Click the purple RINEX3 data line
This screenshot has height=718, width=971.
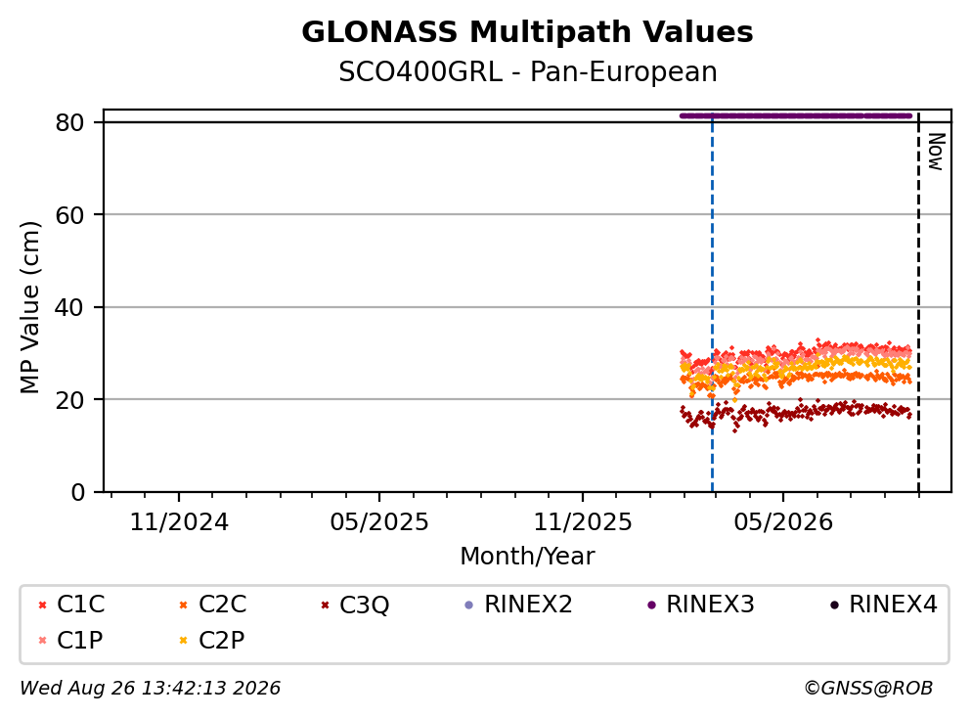pos(796,115)
